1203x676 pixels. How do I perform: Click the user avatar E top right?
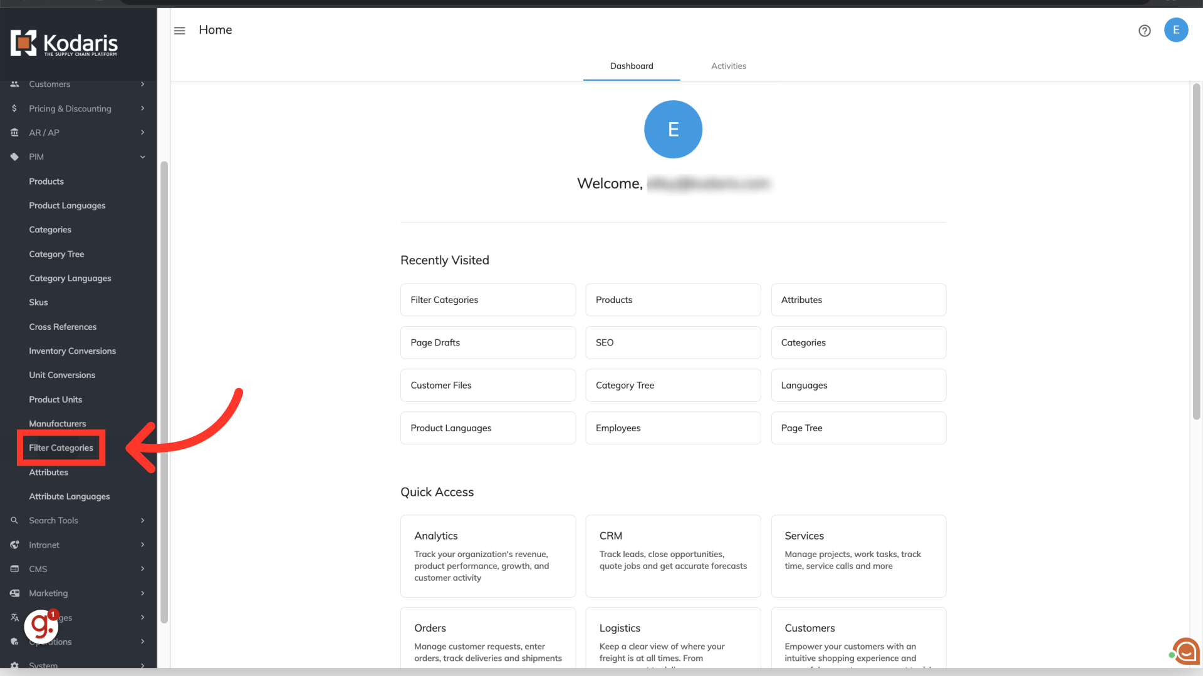click(1175, 30)
